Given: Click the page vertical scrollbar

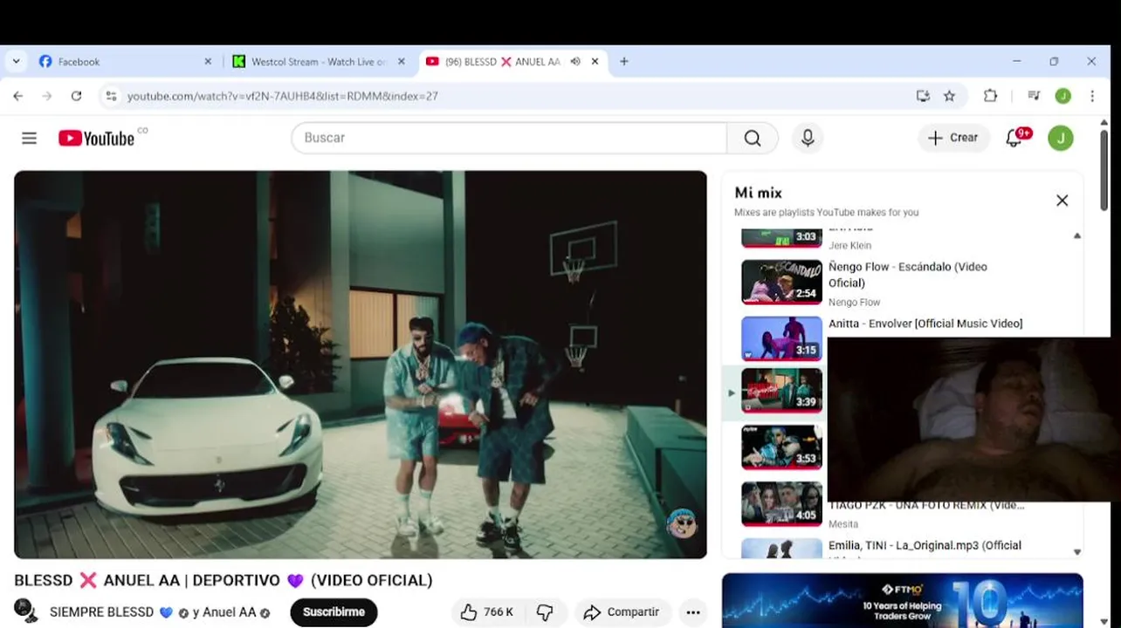Looking at the screenshot, I should click(x=1104, y=170).
